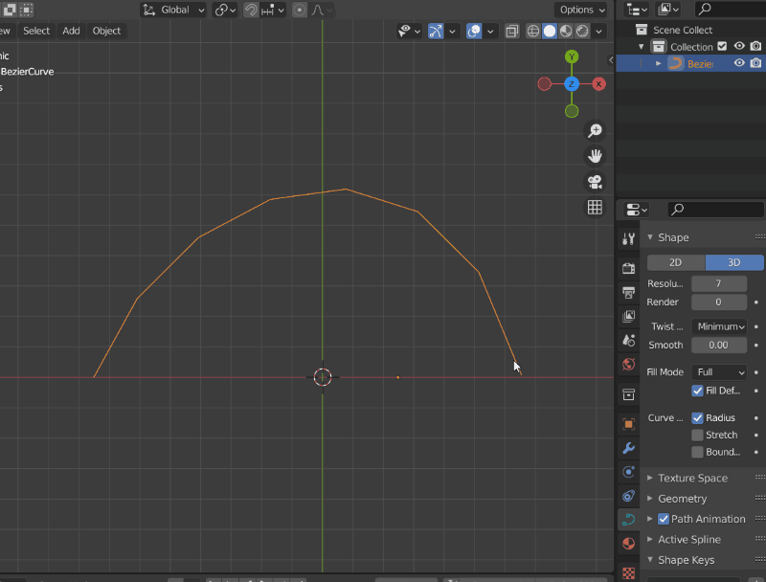This screenshot has height=582, width=766.
Task: Open the Output properties tab
Action: 629,292
